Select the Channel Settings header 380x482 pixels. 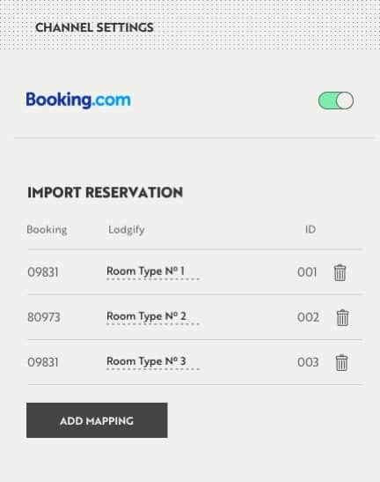[94, 27]
